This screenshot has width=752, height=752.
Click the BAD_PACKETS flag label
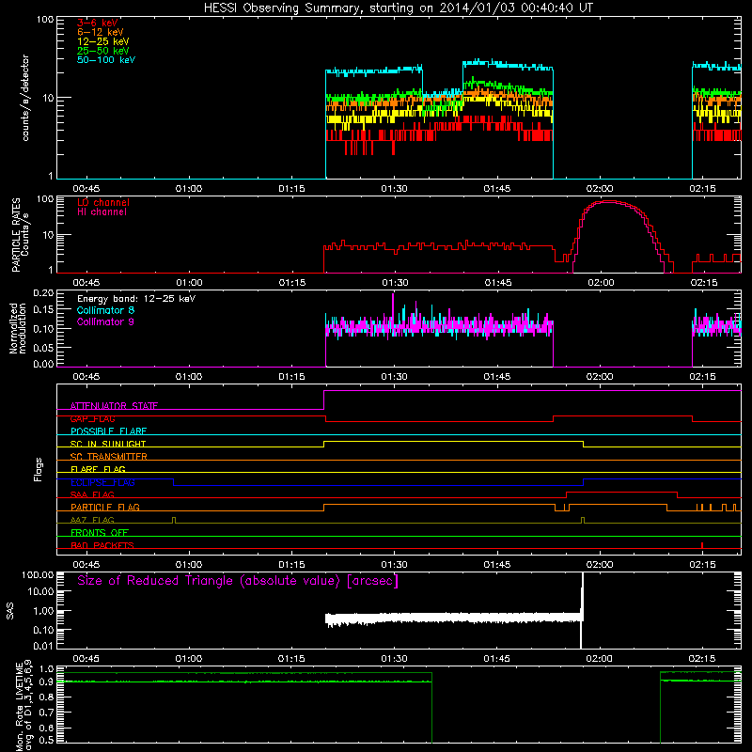(x=102, y=545)
